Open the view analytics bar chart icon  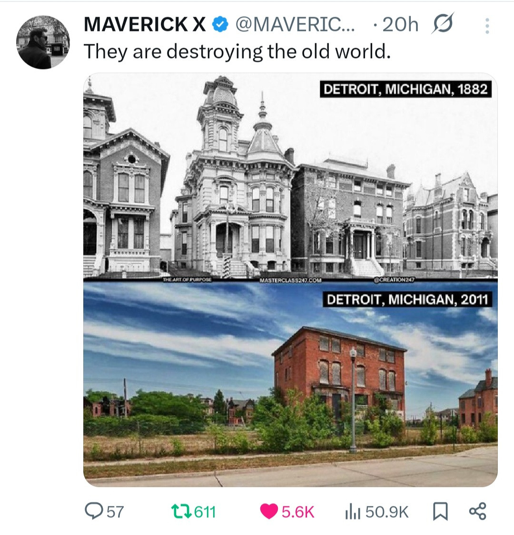353,512
